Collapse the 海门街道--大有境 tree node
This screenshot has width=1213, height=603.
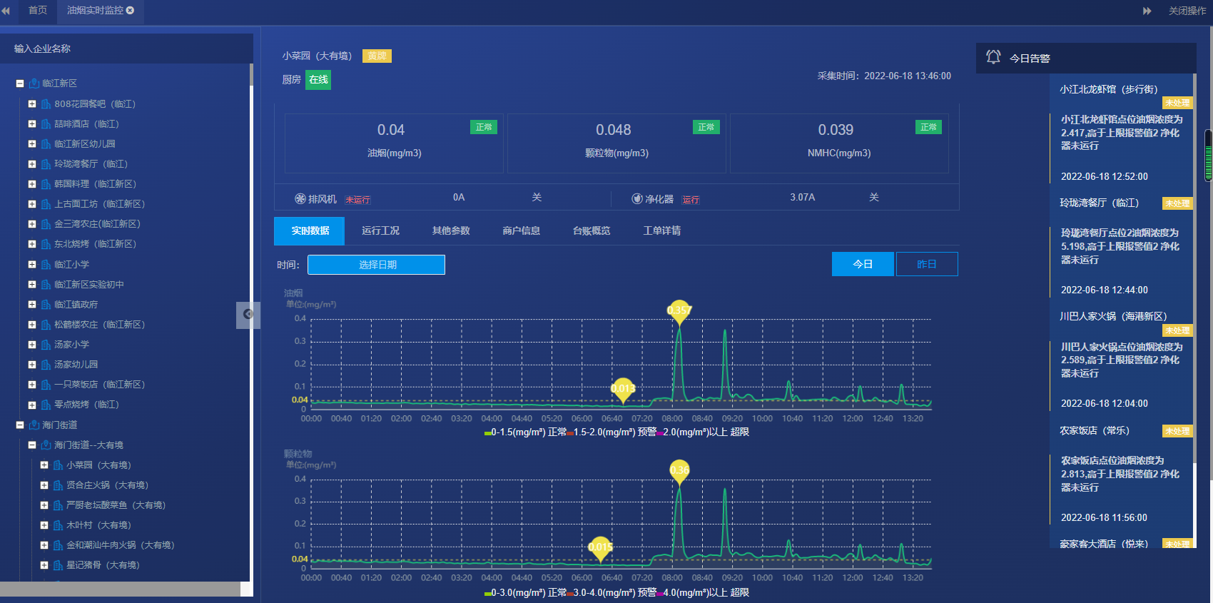[32, 445]
